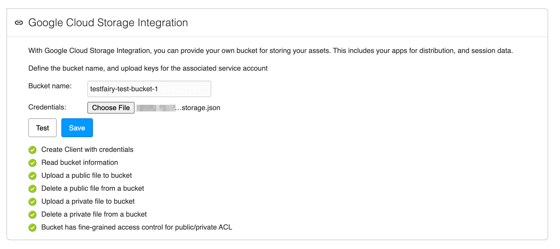The height and width of the screenshot is (249, 560).
Task: Click green check for Delete a public file
Action: click(x=32, y=189)
